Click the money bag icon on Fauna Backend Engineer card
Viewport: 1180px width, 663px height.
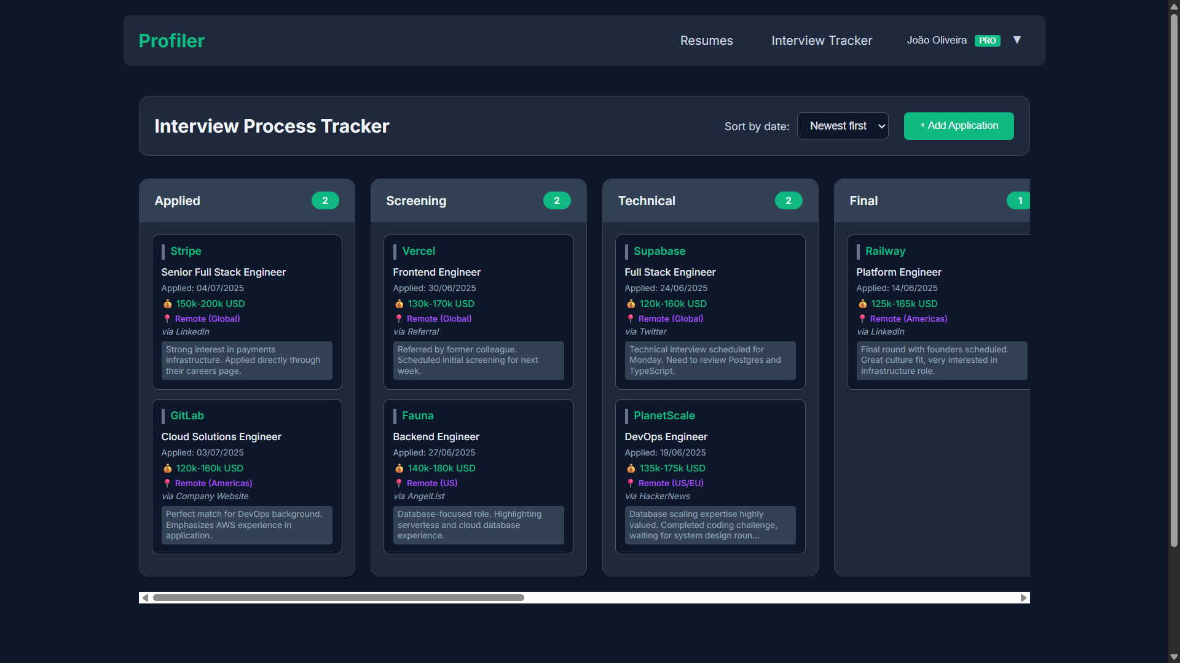coord(399,468)
